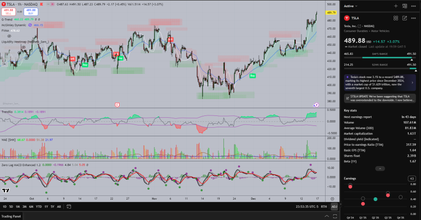The width and height of the screenshot is (421, 220).
Task: Click the 52WK Range bar
Action: coord(380,69)
